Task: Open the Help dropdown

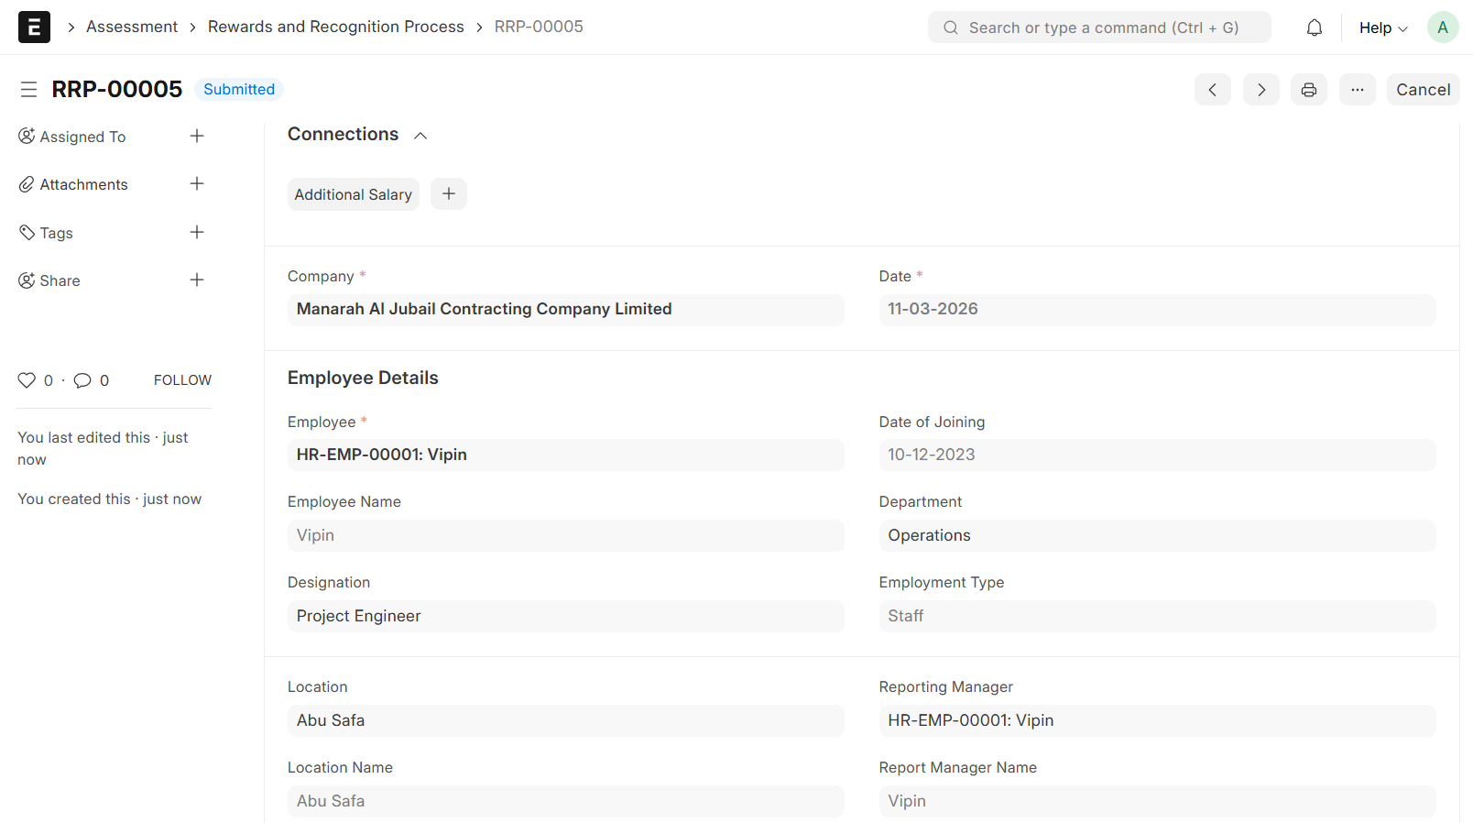Action: tap(1382, 27)
